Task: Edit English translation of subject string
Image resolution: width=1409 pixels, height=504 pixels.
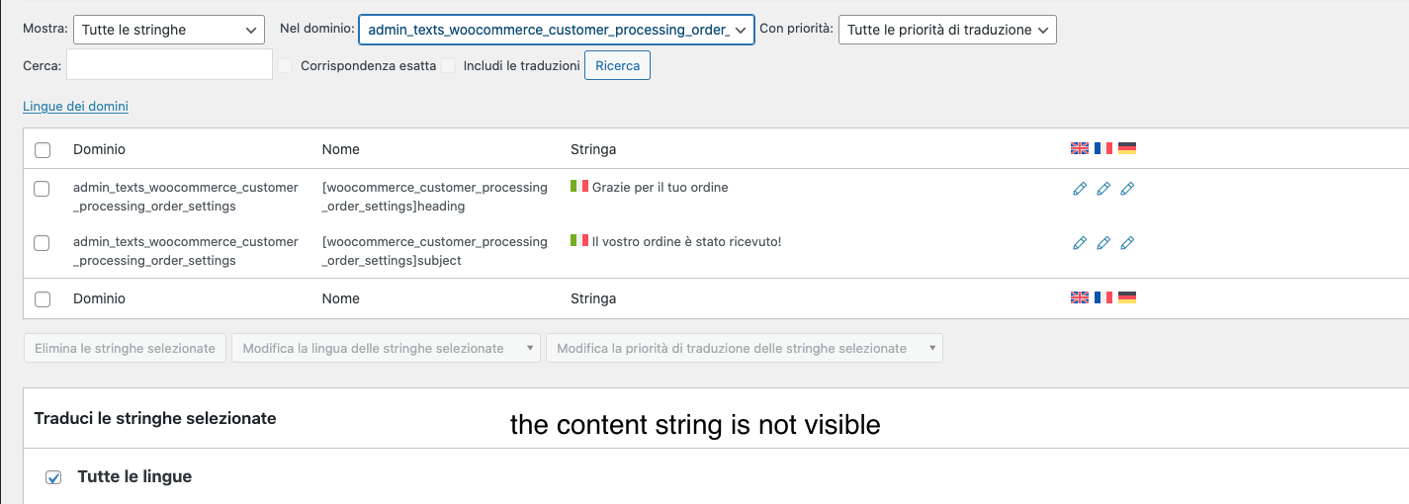Action: tap(1080, 243)
